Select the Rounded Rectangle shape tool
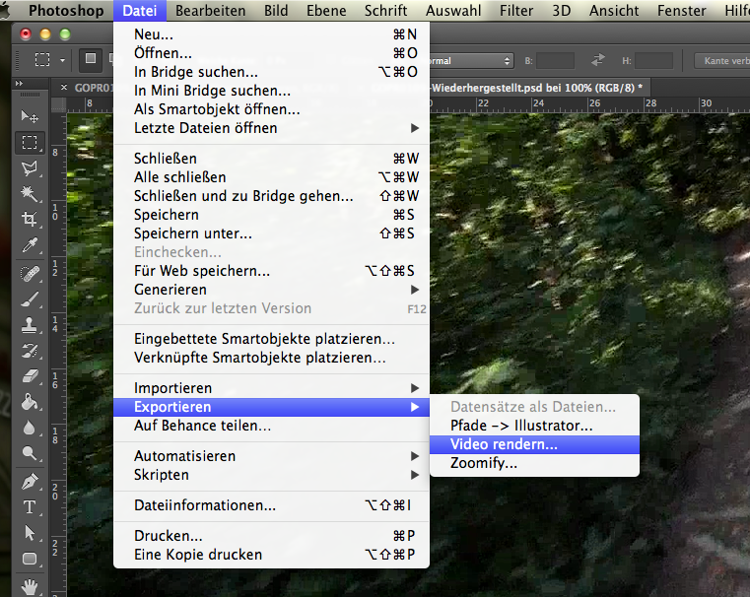 [30, 559]
